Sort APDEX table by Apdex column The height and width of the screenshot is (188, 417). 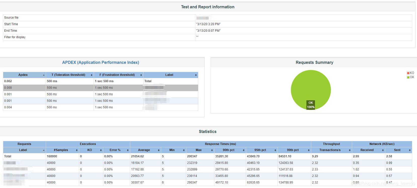(24, 75)
